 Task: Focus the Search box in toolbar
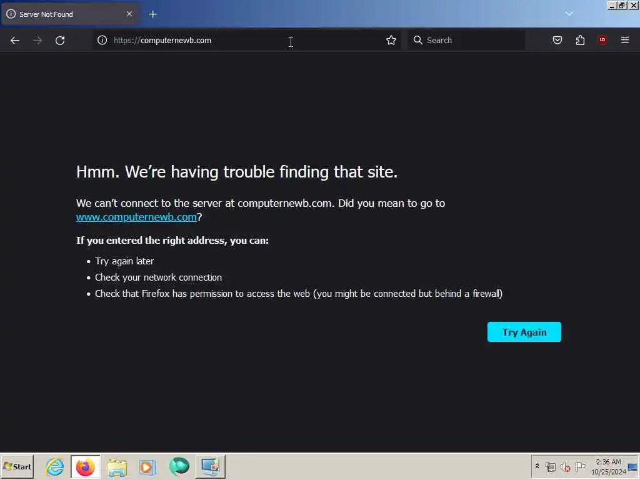466,40
